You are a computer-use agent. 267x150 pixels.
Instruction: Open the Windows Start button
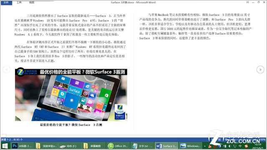click(x=5, y=146)
